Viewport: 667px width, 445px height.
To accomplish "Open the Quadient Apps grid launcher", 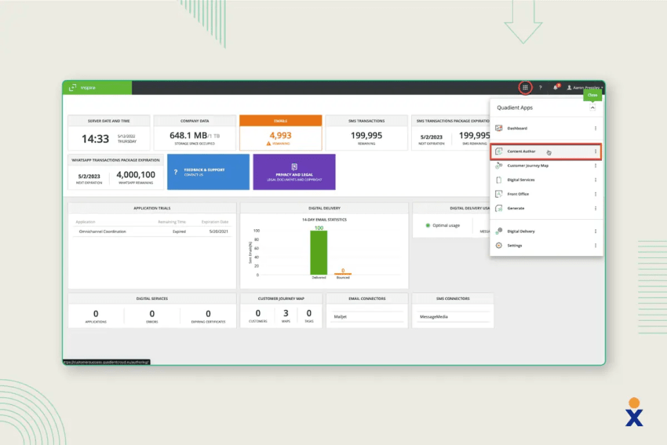I will [x=525, y=88].
